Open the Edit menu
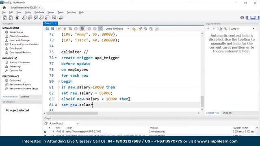Viewport: 260px width, 146px height. click(11, 12)
